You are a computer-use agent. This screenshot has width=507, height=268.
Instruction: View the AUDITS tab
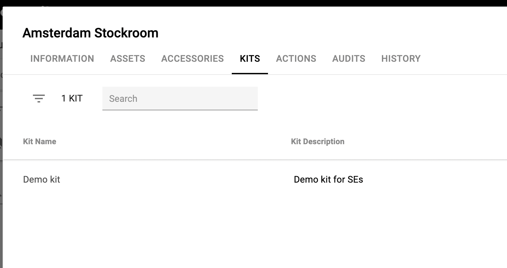349,59
